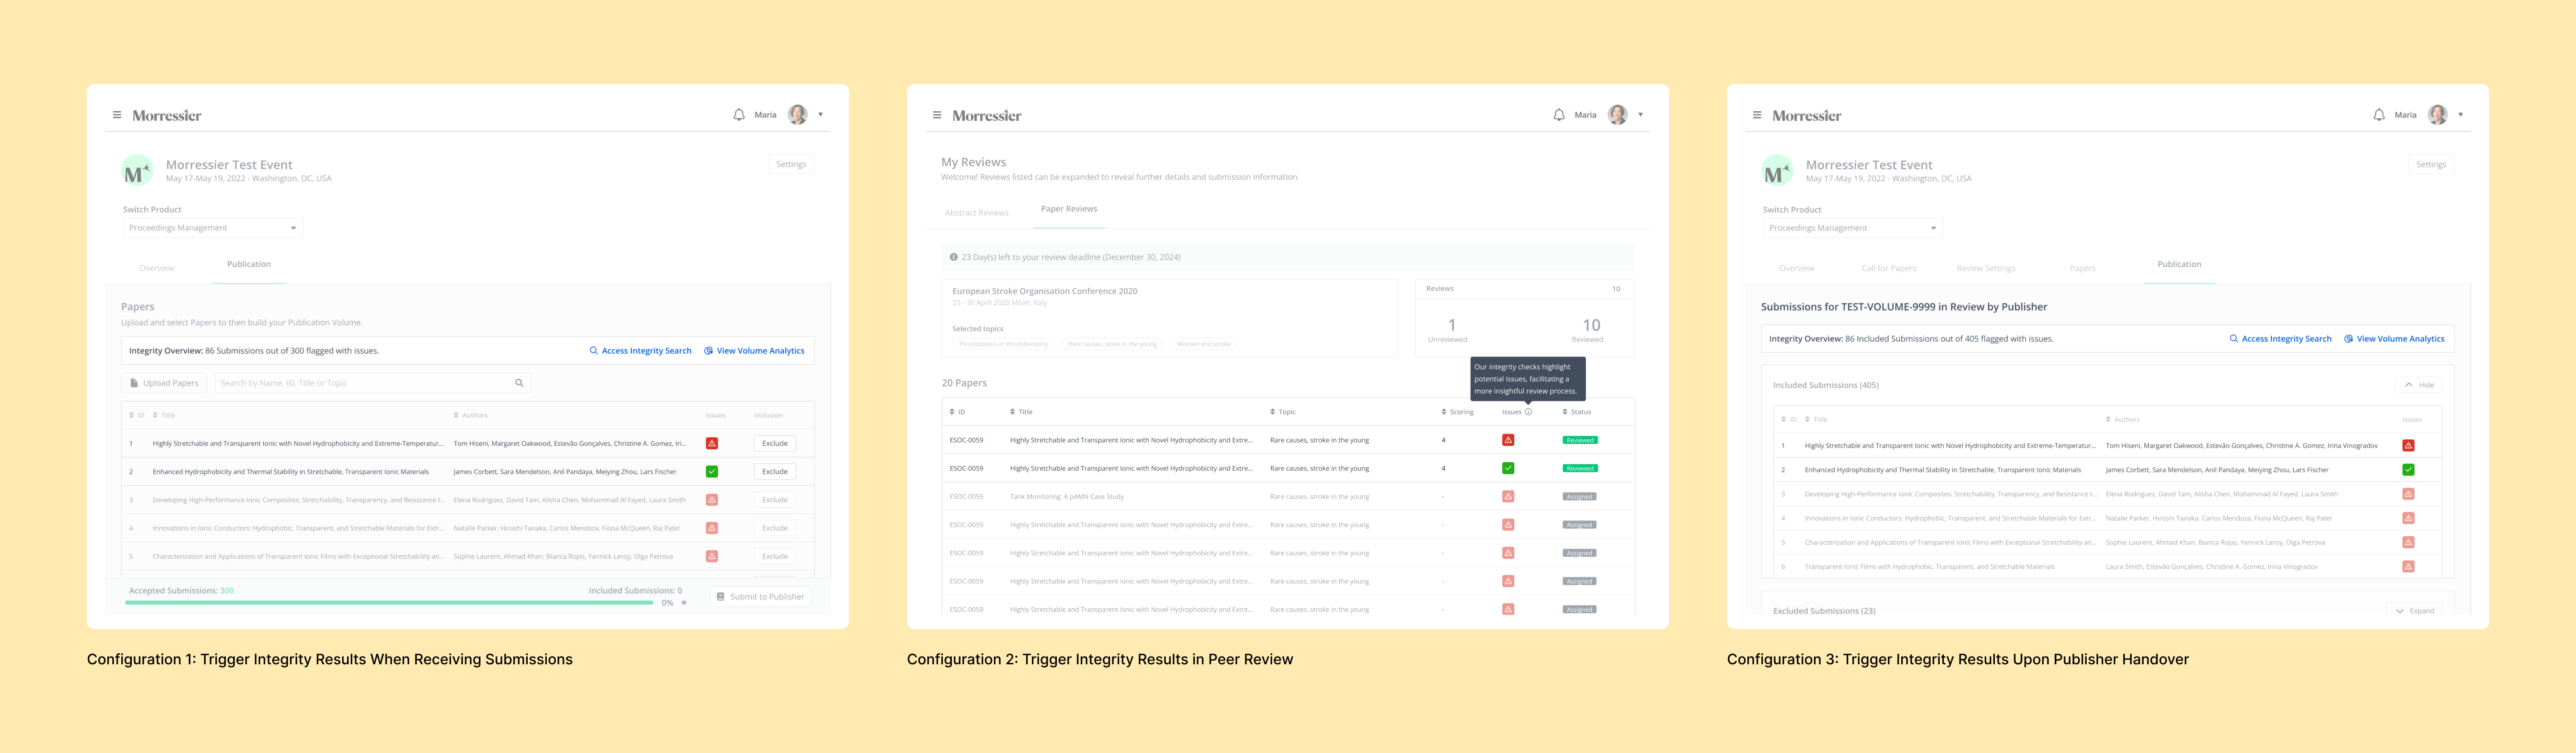The height and width of the screenshot is (753, 2576).
Task: Open hamburger menu in Configuration 3 screen
Action: (x=1757, y=115)
